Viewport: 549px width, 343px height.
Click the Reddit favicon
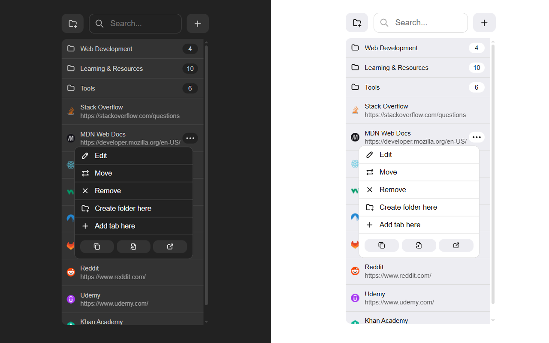(x=71, y=272)
